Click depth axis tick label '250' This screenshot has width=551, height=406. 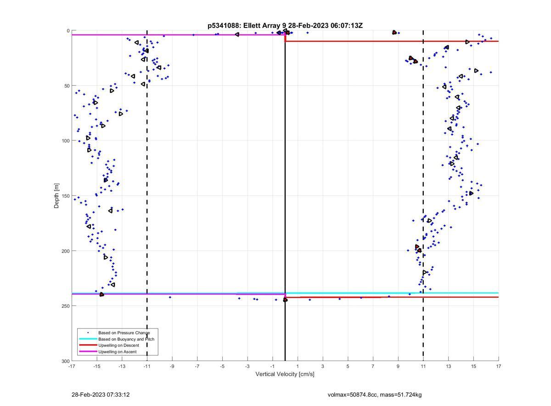65,306
